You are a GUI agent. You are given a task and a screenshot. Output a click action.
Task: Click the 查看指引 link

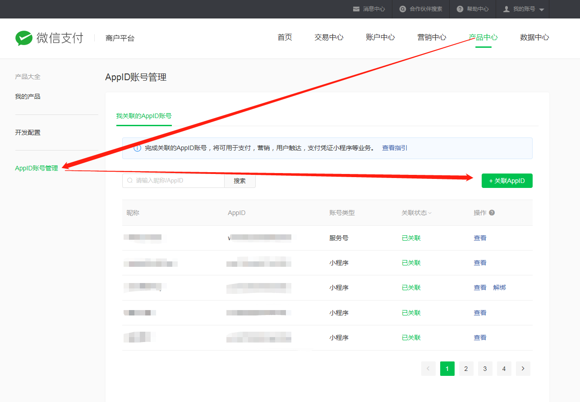(395, 148)
